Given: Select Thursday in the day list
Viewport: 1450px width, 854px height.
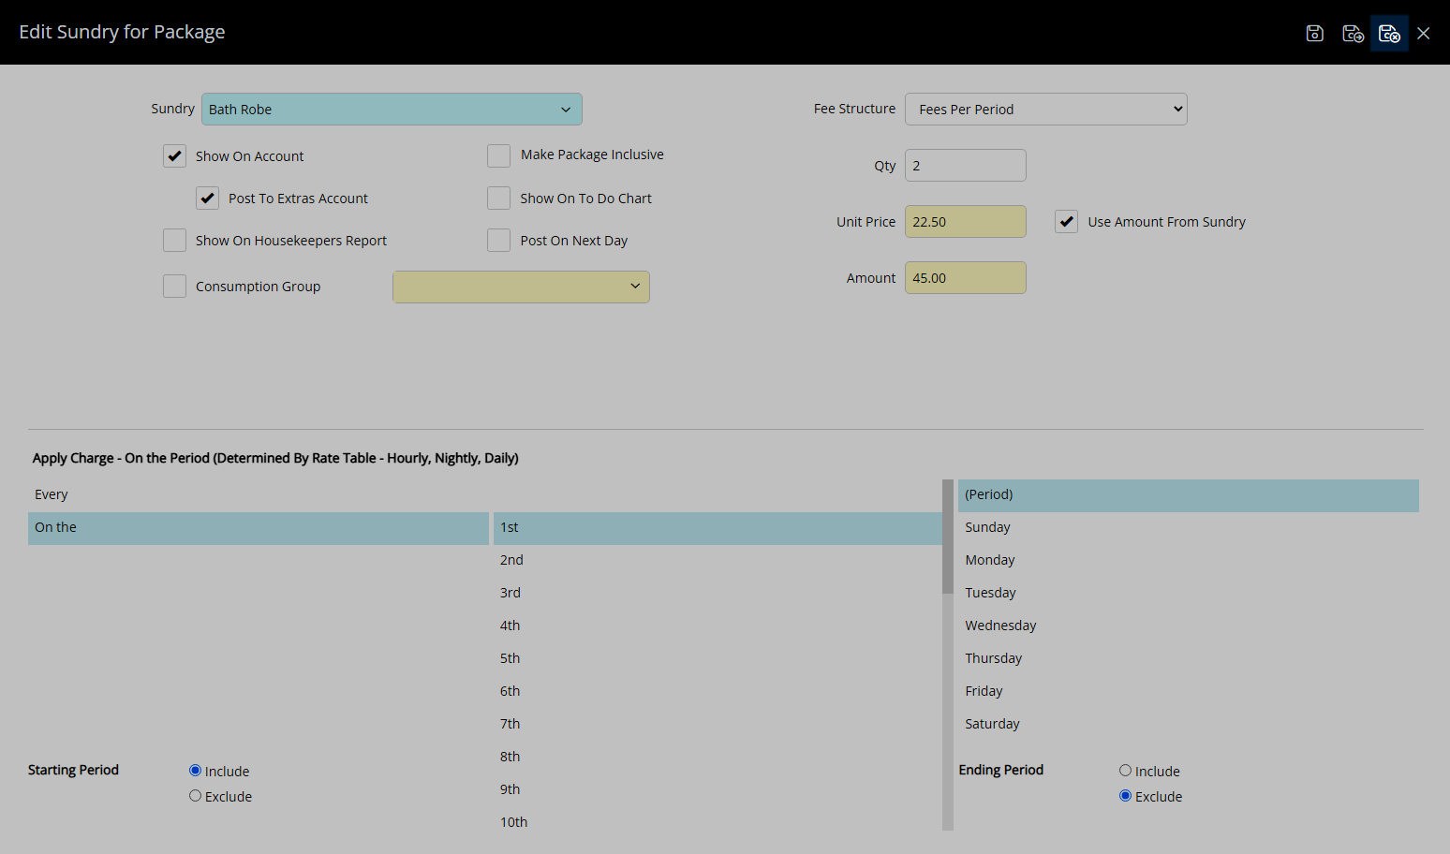Looking at the screenshot, I should pyautogui.click(x=1189, y=658).
